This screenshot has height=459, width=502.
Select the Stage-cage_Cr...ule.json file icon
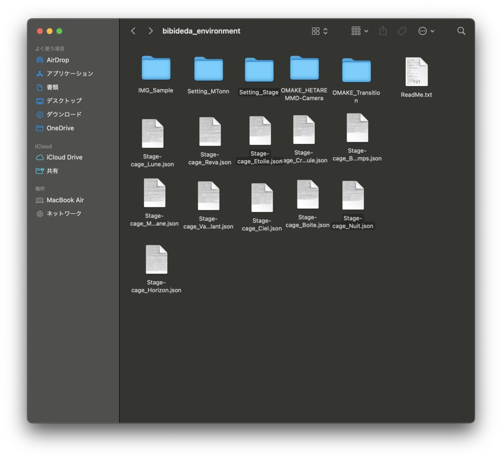tap(304, 129)
